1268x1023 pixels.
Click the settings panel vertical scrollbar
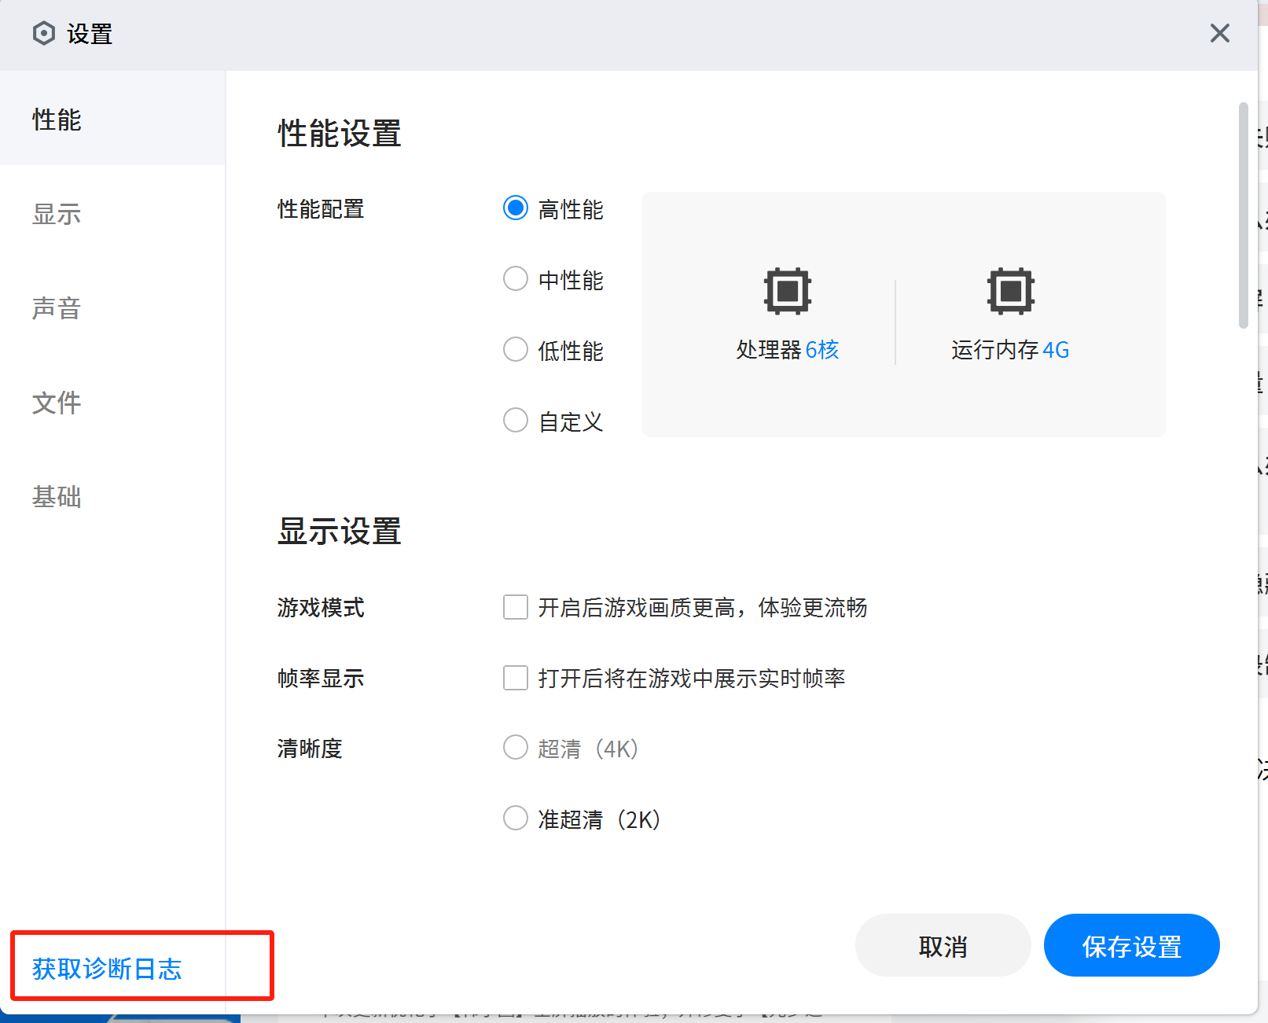1243,215
